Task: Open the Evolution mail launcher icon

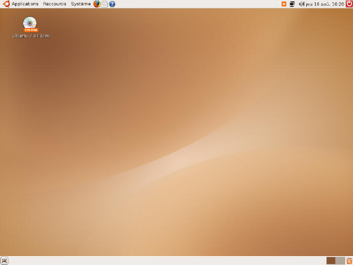Action: 104,4
